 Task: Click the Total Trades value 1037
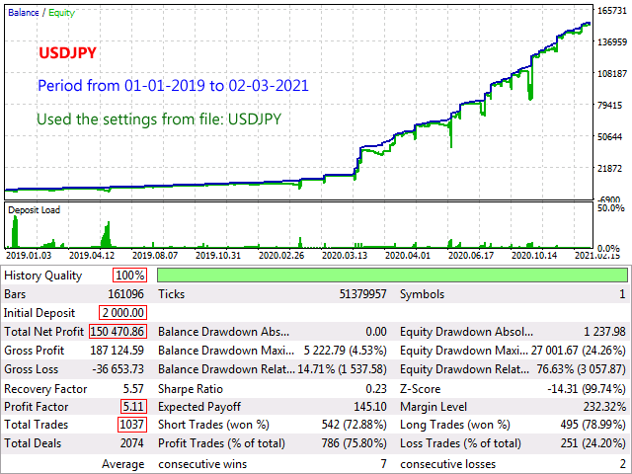coord(131,425)
